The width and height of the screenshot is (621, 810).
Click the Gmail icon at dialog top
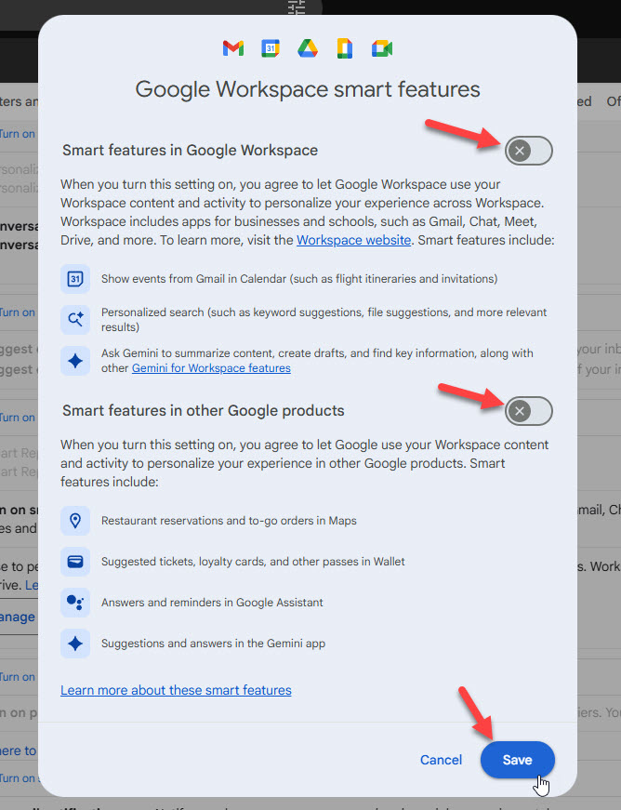pyautogui.click(x=232, y=48)
